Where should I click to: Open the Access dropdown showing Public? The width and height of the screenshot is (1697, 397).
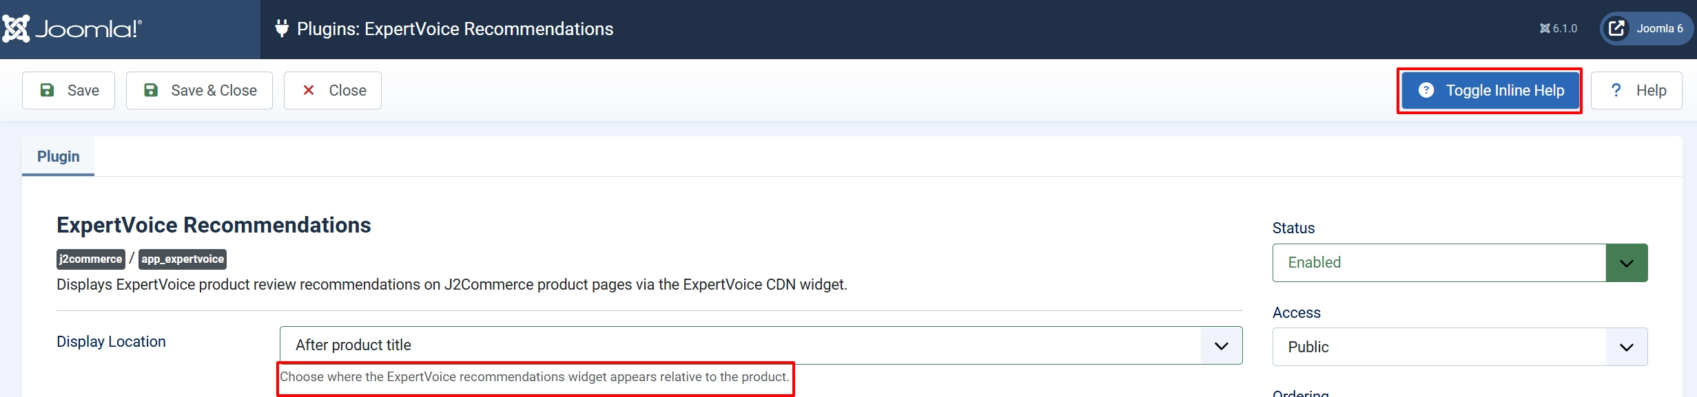click(1459, 347)
